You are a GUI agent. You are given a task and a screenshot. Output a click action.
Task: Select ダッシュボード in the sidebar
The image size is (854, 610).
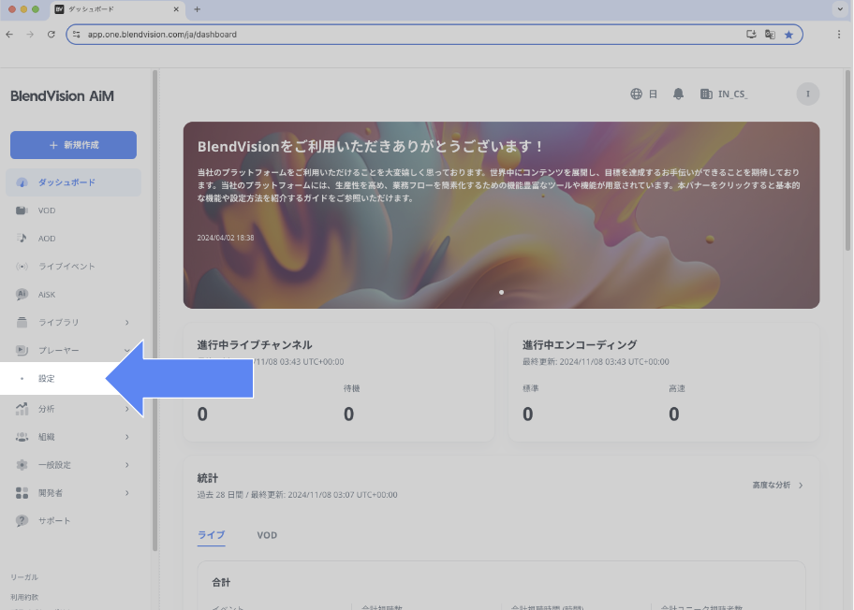(x=73, y=182)
